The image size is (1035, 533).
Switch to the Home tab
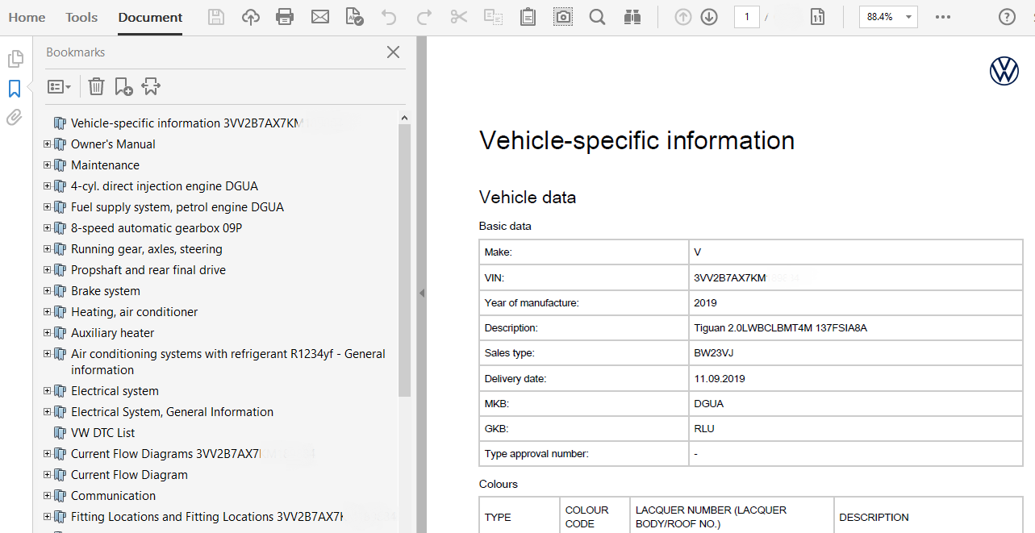[x=27, y=17]
